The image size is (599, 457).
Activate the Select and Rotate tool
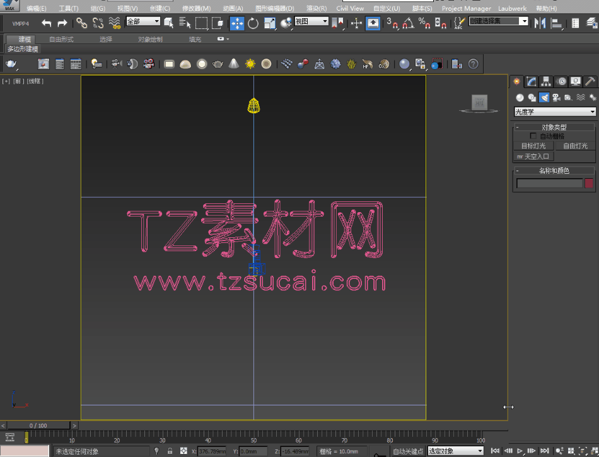[253, 23]
